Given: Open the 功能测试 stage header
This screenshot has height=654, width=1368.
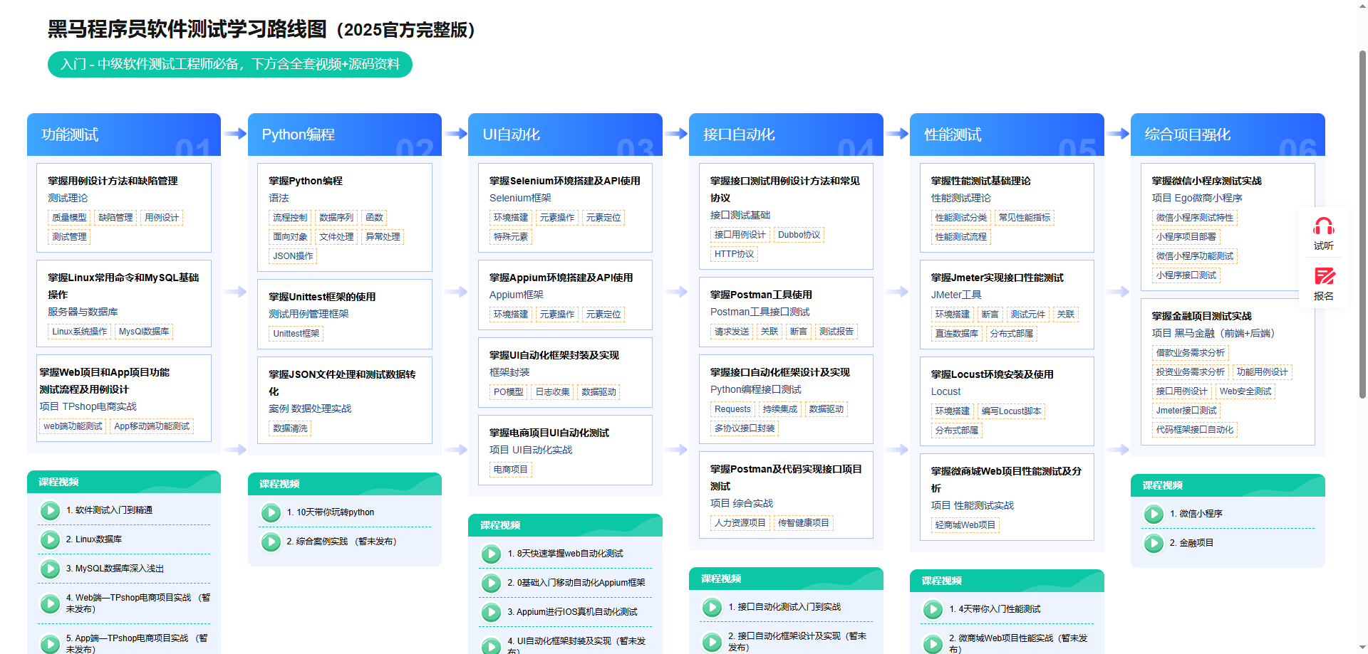Looking at the screenshot, I should point(124,135).
